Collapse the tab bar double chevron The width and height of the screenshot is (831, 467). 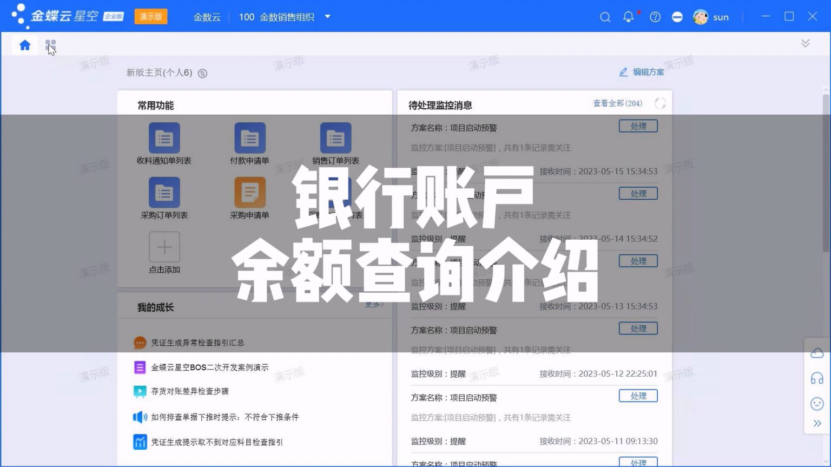point(805,43)
